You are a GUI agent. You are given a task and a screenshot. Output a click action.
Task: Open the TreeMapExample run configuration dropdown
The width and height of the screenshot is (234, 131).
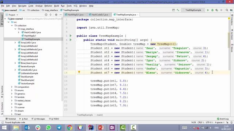pyautogui.click(x=193, y=10)
